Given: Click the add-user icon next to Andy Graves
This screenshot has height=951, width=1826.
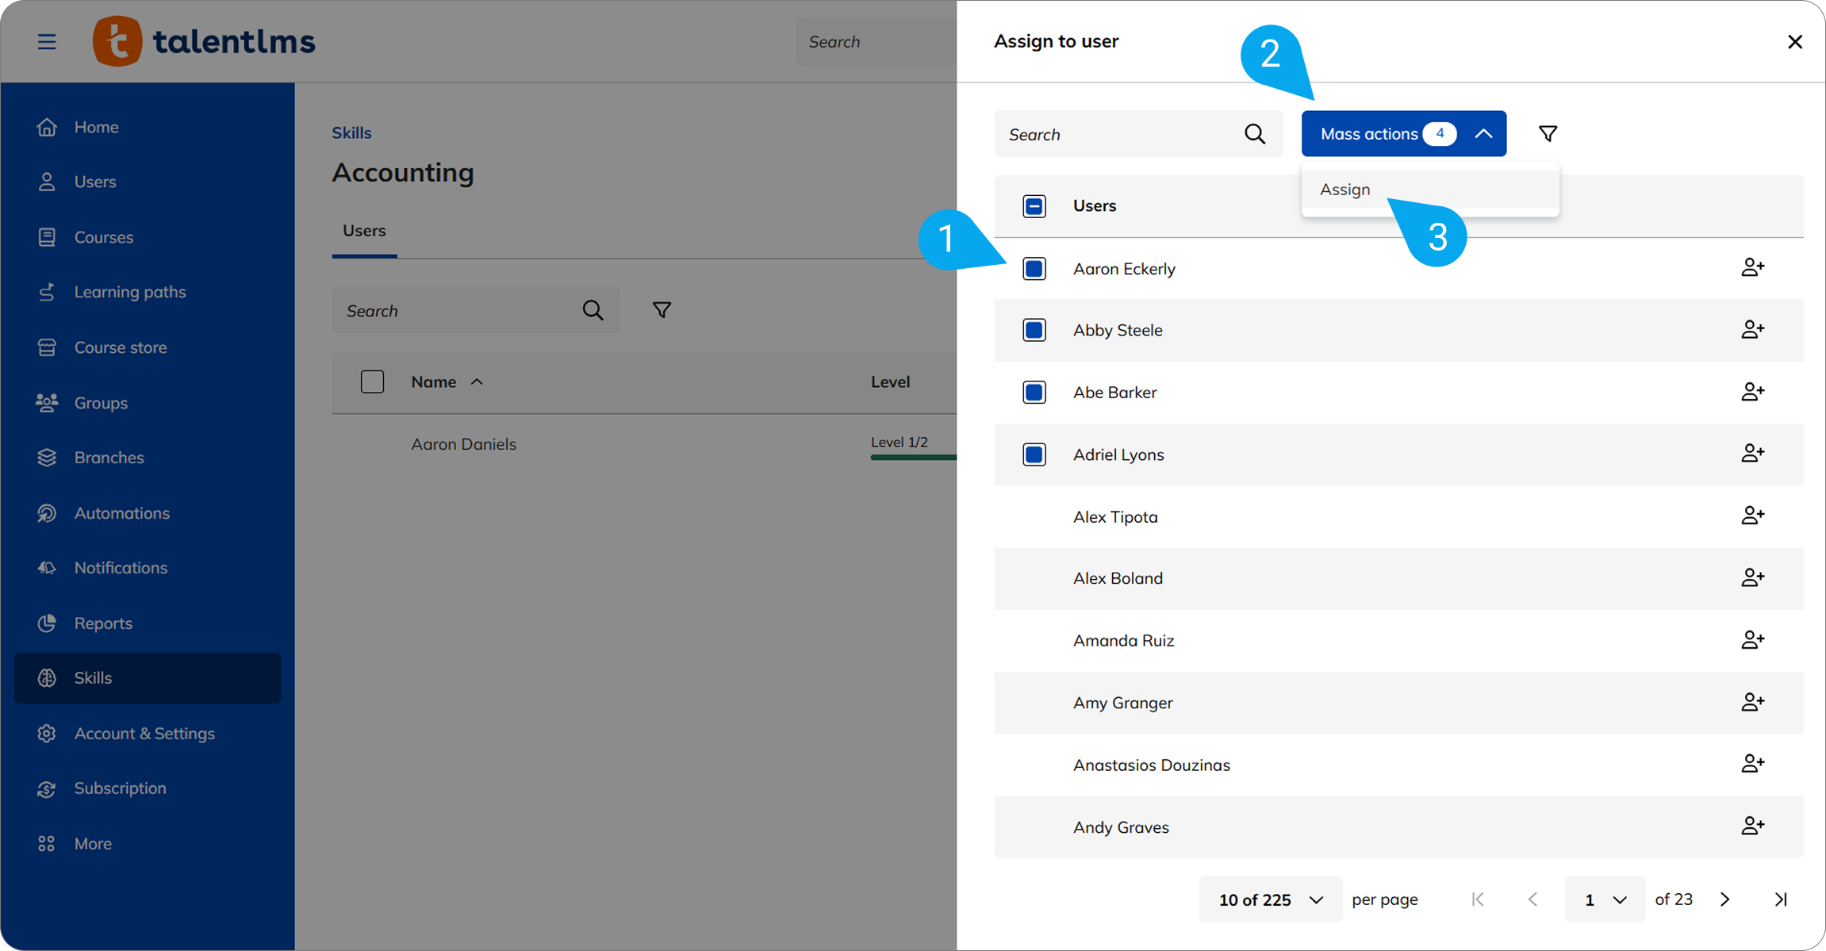Looking at the screenshot, I should (x=1752, y=826).
